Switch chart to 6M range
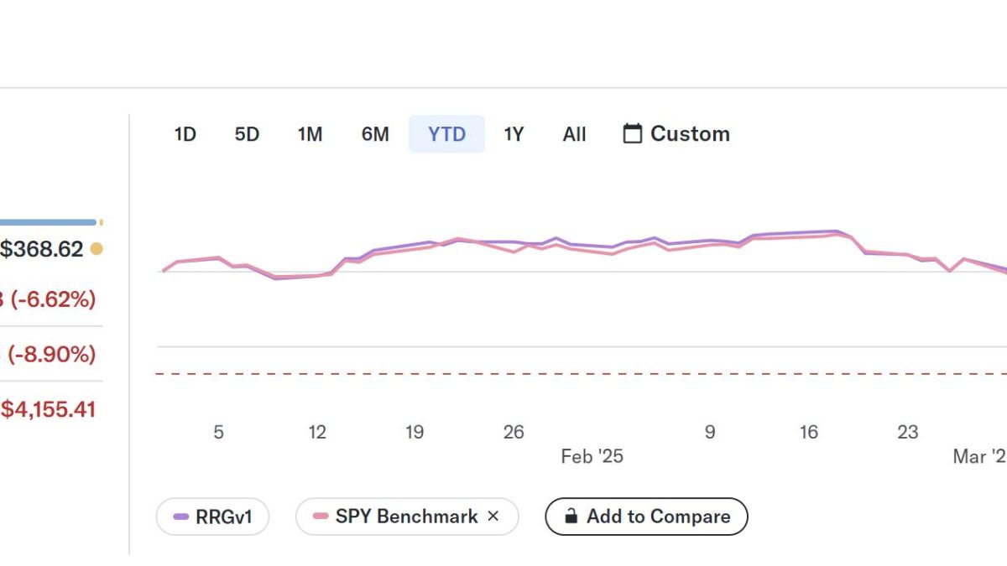 click(x=375, y=134)
